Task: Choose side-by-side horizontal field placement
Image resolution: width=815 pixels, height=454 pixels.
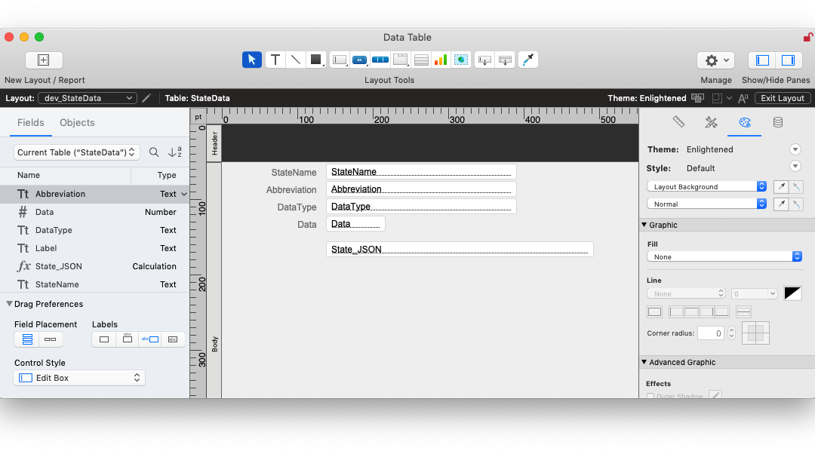Action: pyautogui.click(x=51, y=339)
